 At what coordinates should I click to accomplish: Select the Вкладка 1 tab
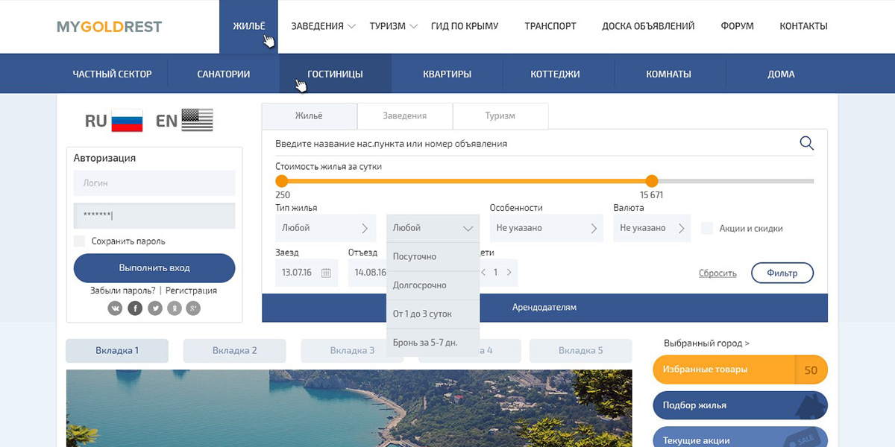click(x=117, y=350)
